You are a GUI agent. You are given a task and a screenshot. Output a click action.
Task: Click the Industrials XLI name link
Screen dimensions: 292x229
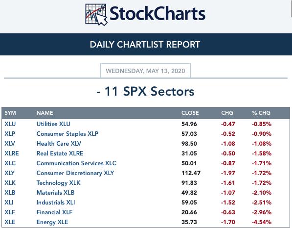click(x=56, y=203)
